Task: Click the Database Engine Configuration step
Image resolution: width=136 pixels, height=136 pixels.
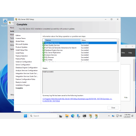Action: tap(26, 68)
